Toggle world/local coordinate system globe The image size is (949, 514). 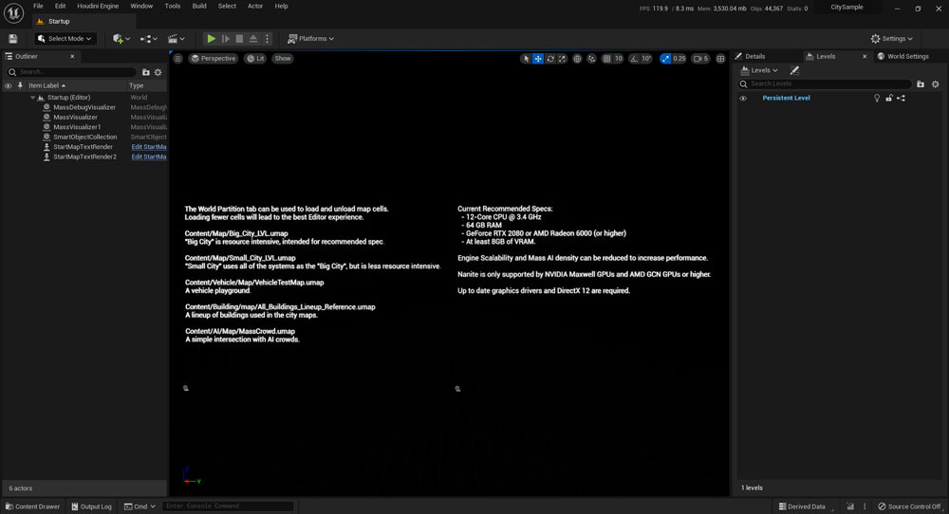tap(577, 59)
